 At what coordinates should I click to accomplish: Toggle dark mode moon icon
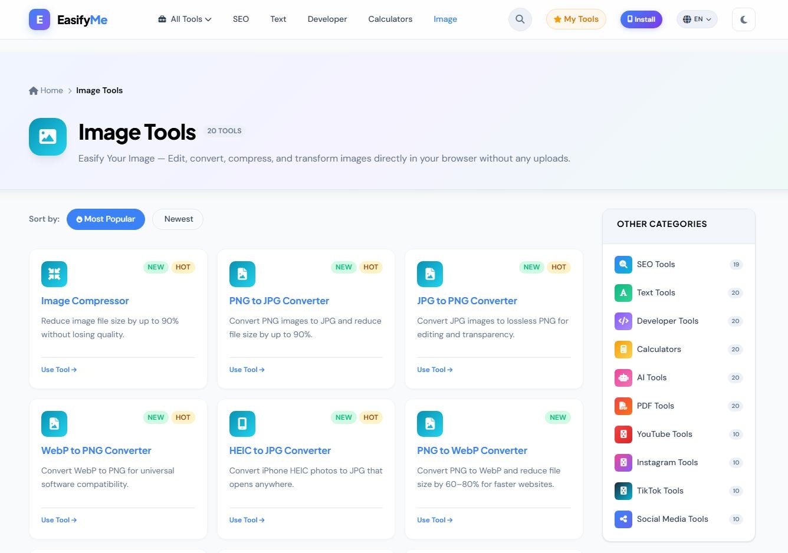[744, 19]
